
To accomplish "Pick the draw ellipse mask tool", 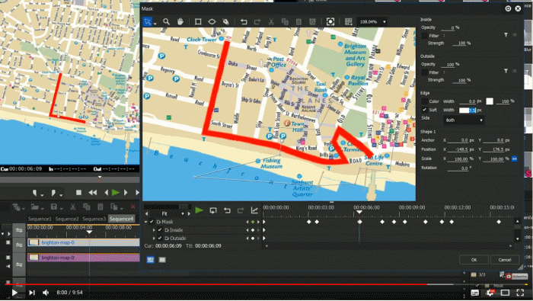I will tap(212, 22).
